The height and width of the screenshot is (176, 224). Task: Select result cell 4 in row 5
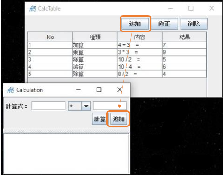(x=184, y=74)
